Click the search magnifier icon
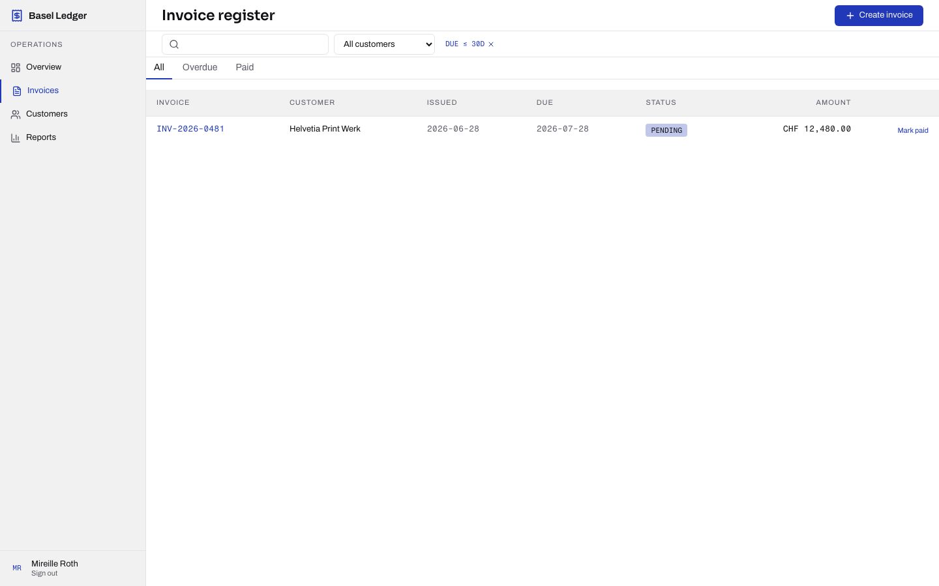This screenshot has width=939, height=586. click(x=174, y=44)
